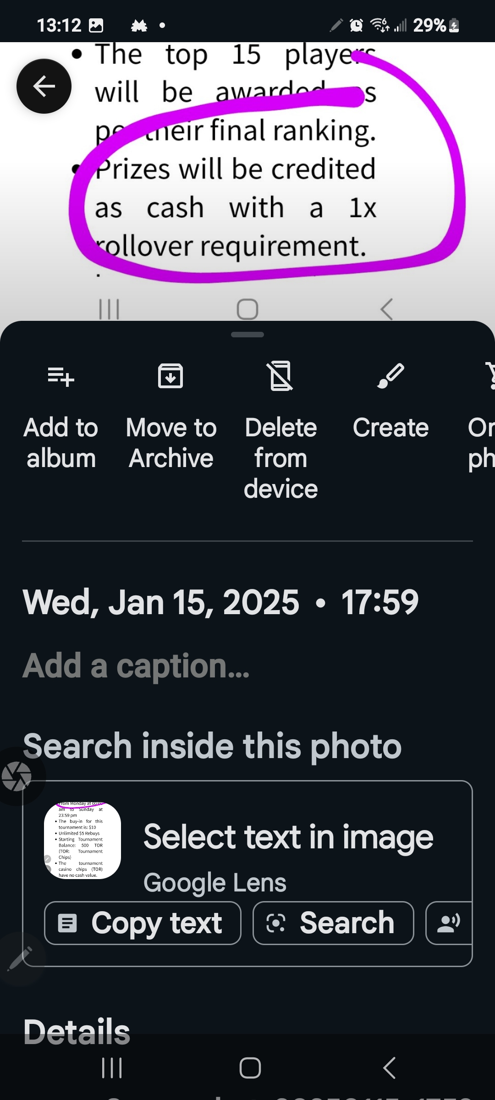Tap the floating camera shutter icon
The width and height of the screenshot is (495, 1100).
coord(16,776)
